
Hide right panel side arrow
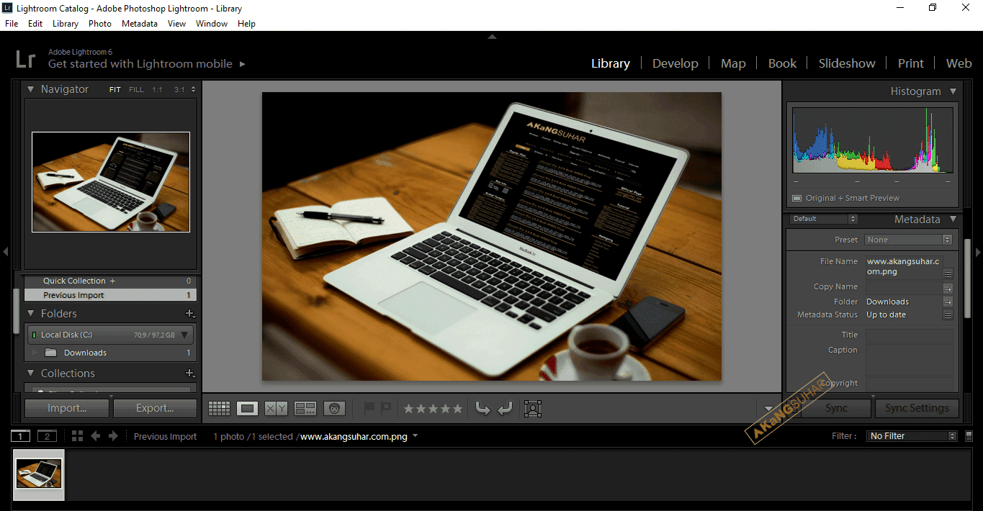[978, 252]
